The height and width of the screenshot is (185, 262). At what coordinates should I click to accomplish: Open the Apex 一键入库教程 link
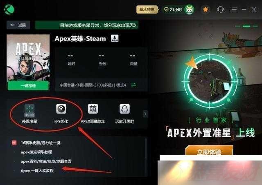tap(37, 171)
